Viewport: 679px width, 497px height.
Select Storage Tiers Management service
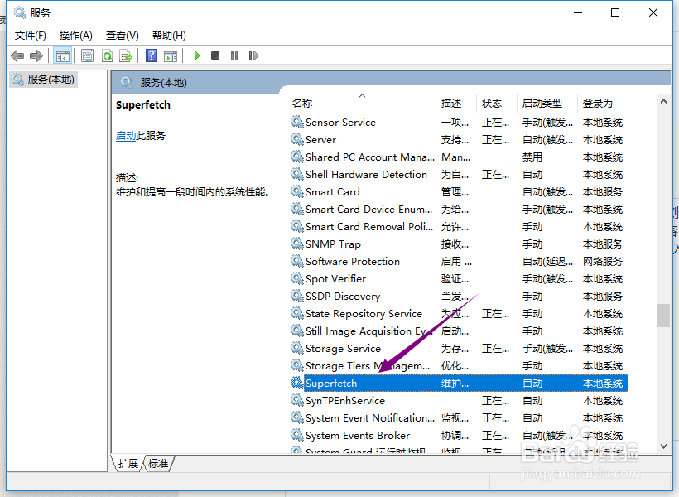click(459, 365)
